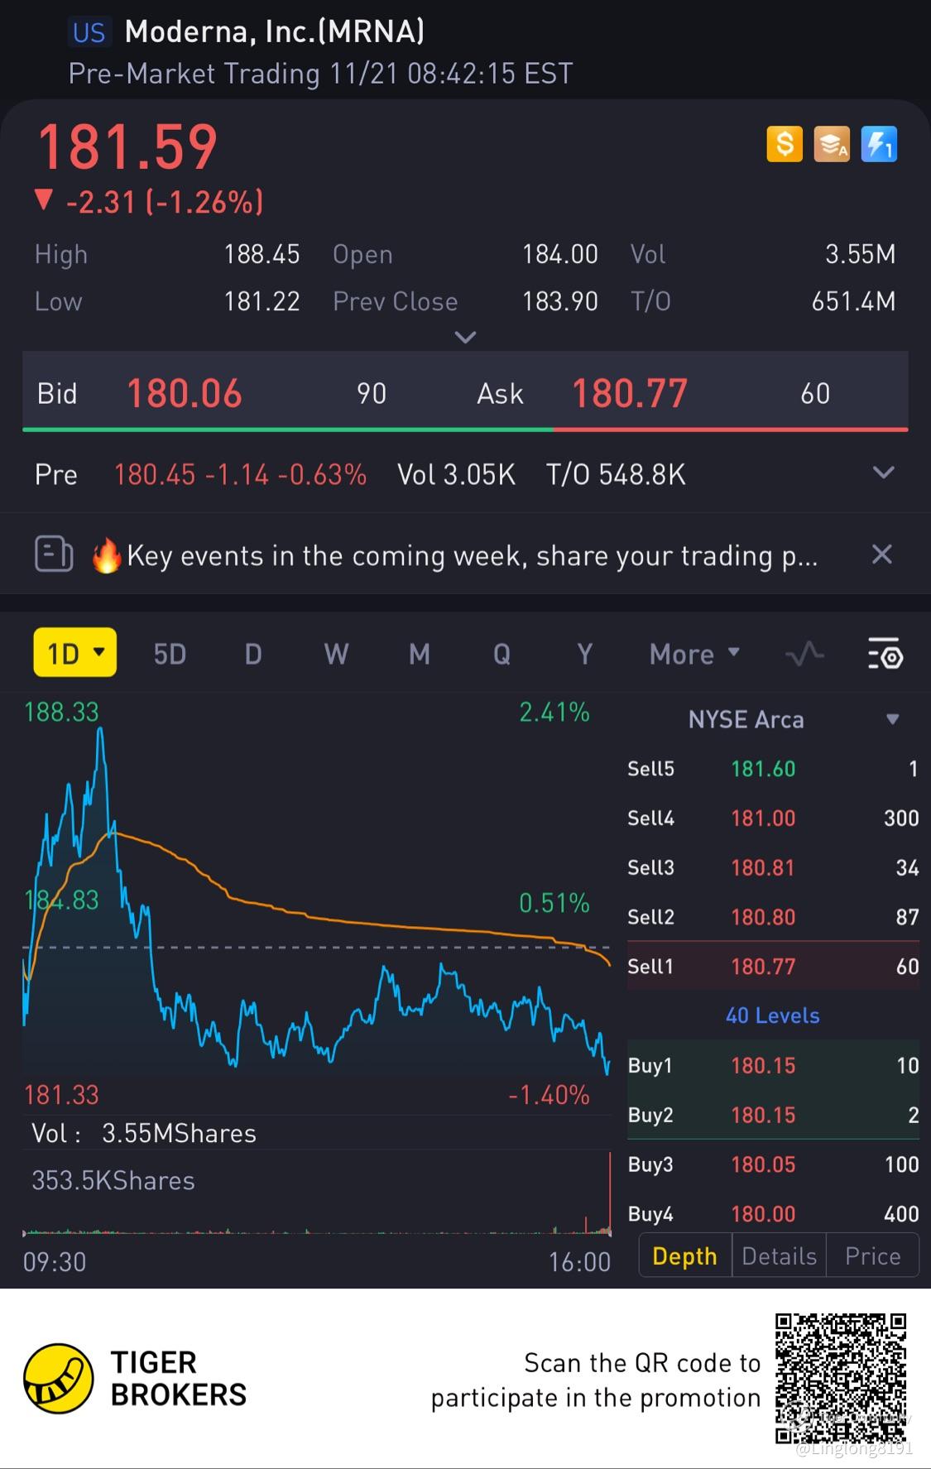931x1469 pixels.
Task: Switch chart to D daily timeframe
Action: 253,655
